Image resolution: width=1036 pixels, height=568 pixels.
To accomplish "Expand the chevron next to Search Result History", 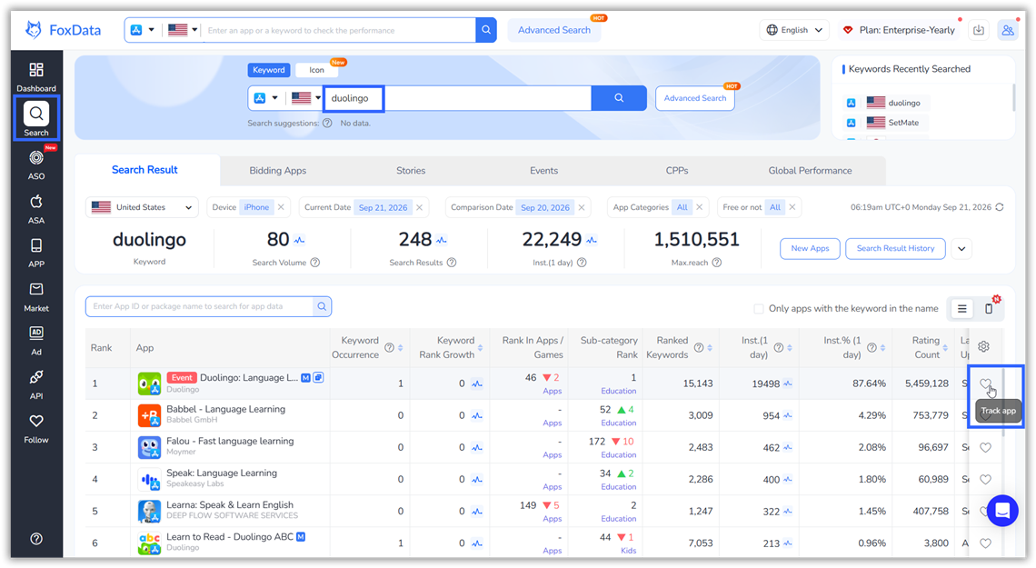I will (962, 248).
